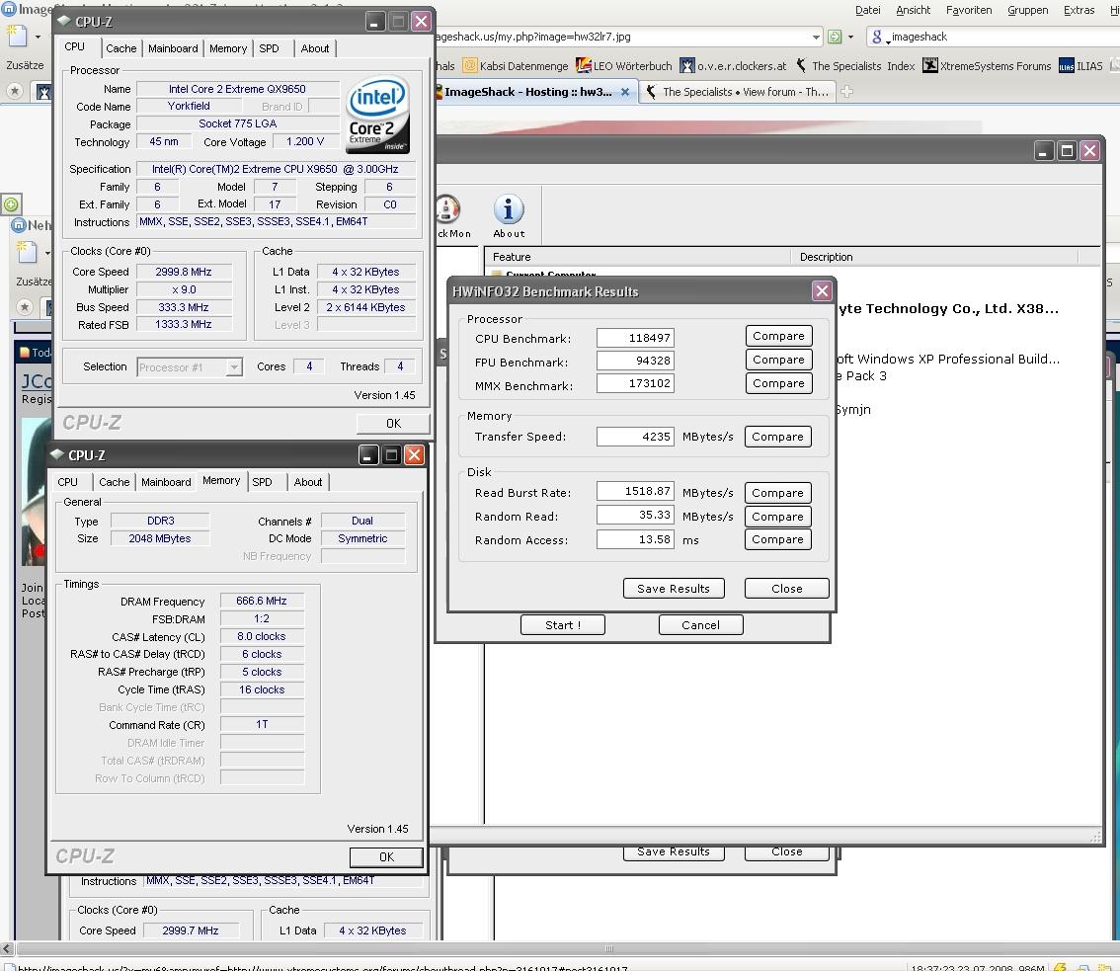Click the DRAM Frequency value 666.6 MHz
This screenshot has width=1120, height=971.
(262, 602)
